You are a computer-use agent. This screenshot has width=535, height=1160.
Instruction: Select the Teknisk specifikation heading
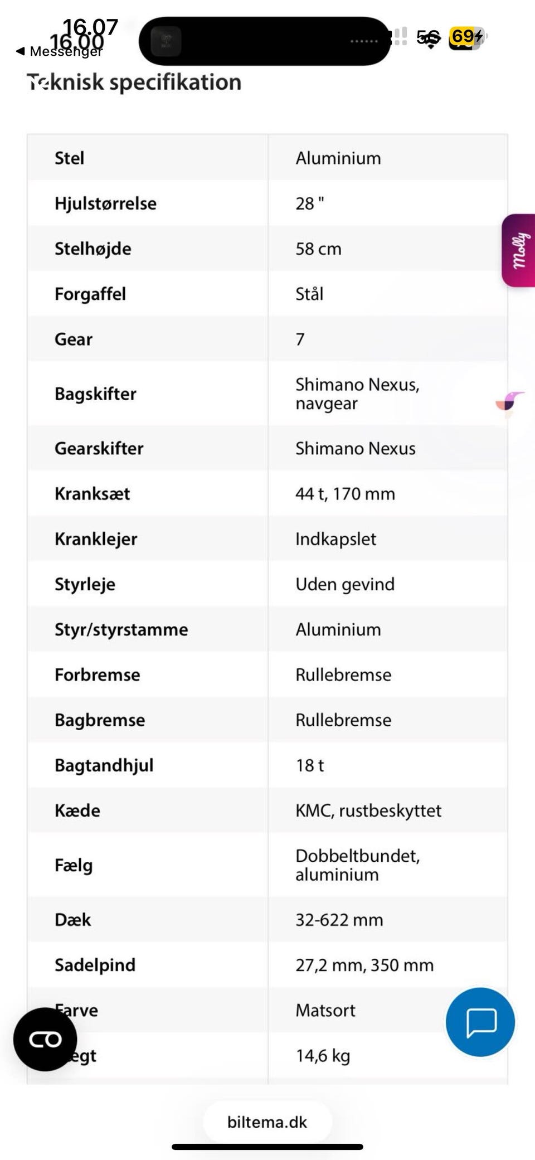point(134,82)
